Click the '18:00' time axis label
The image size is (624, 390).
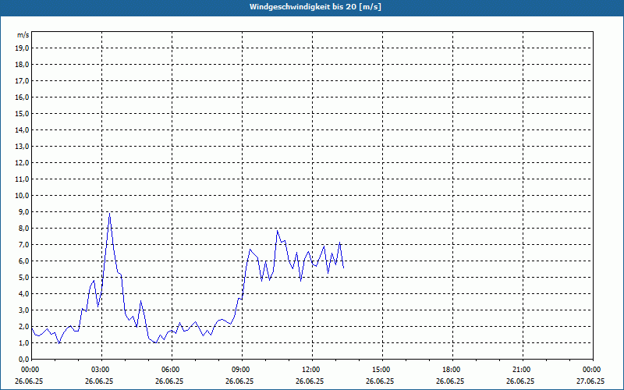(452, 370)
